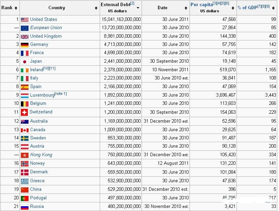Image resolution: width=279 pixels, height=211 pixels.
Task: Sort by Country using its sort arrows
Action: point(96,8)
